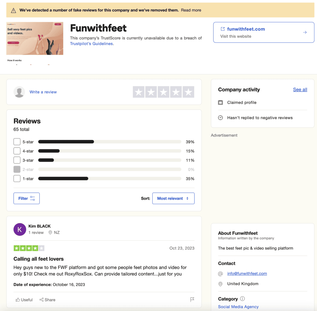Check the 1-star reviews filter checkbox

17,178
